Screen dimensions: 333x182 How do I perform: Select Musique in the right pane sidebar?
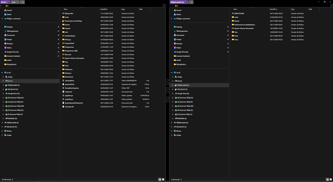click(179, 43)
